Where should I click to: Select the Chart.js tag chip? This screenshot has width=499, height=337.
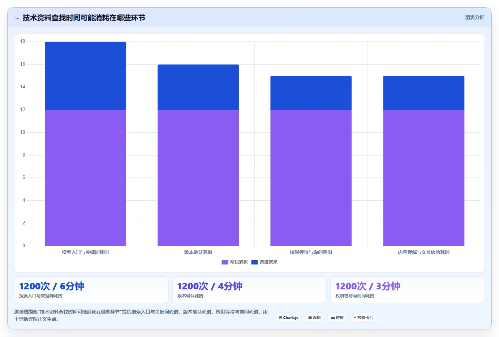(288, 318)
